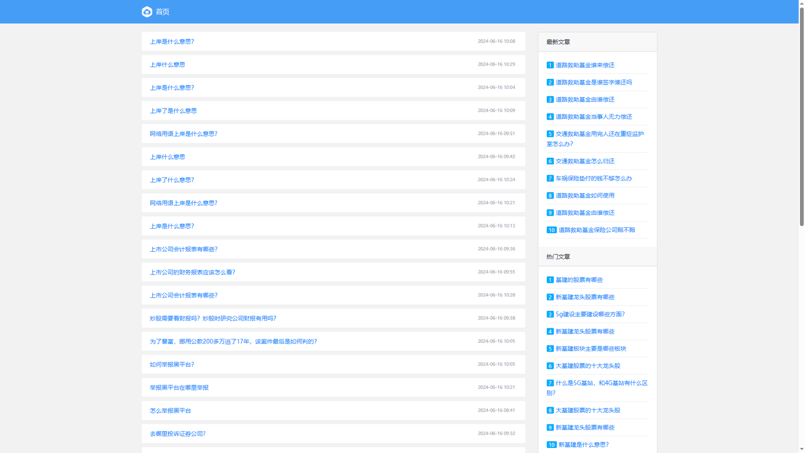Click the 热门文章 panel heading
The width and height of the screenshot is (805, 453).
pos(558,257)
